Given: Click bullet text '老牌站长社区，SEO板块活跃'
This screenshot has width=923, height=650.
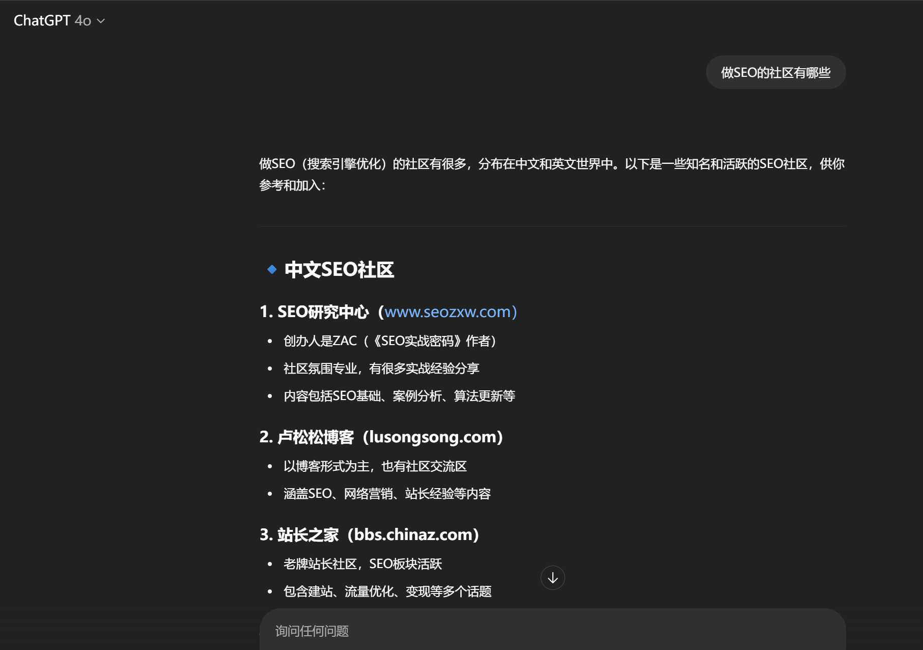Looking at the screenshot, I should (362, 563).
